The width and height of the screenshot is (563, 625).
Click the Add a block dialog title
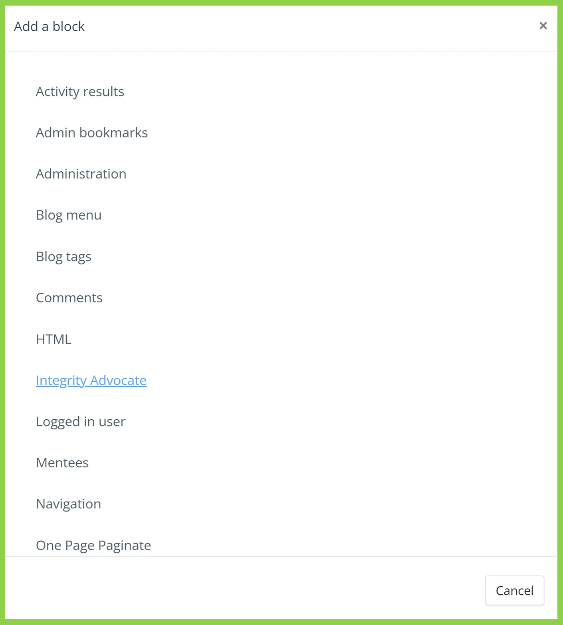49,26
